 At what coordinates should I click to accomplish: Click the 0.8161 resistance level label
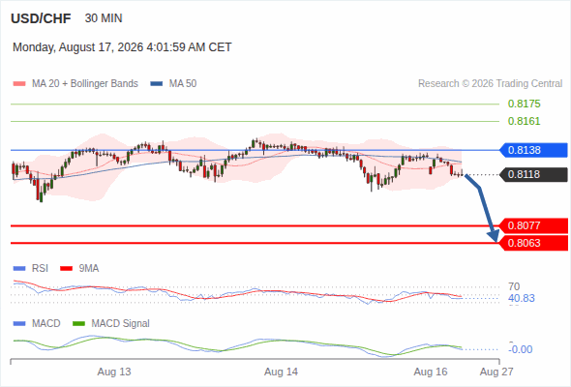pos(524,121)
